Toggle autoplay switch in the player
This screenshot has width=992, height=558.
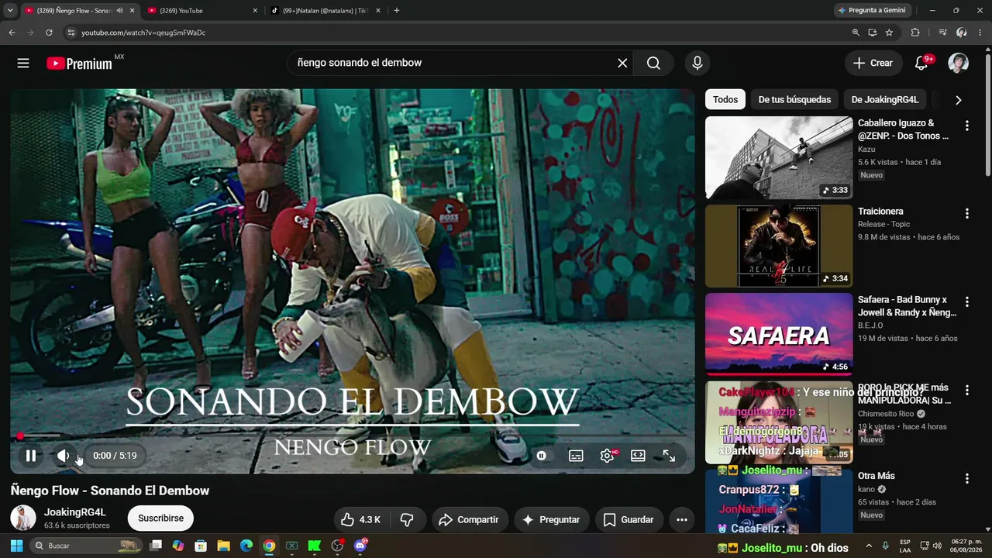[541, 456]
